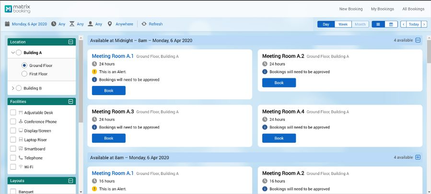The image size is (431, 194).
Task: Expand the Building B tree node
Action: tap(13, 88)
